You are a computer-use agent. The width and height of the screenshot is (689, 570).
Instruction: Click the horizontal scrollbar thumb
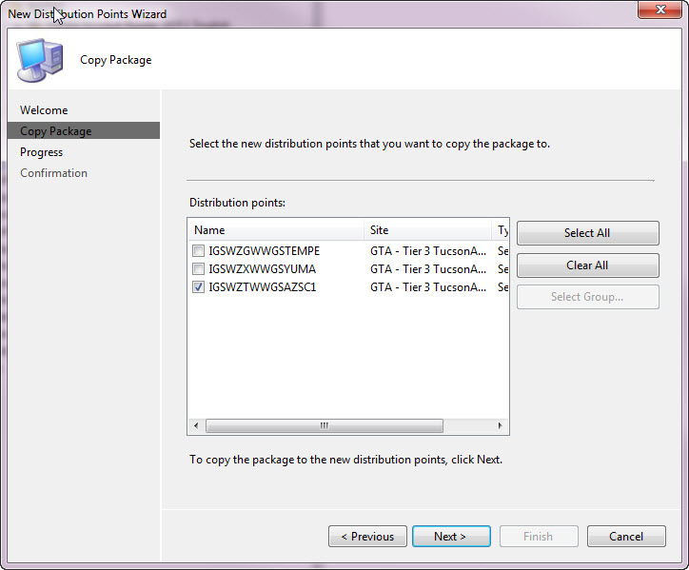pos(325,425)
